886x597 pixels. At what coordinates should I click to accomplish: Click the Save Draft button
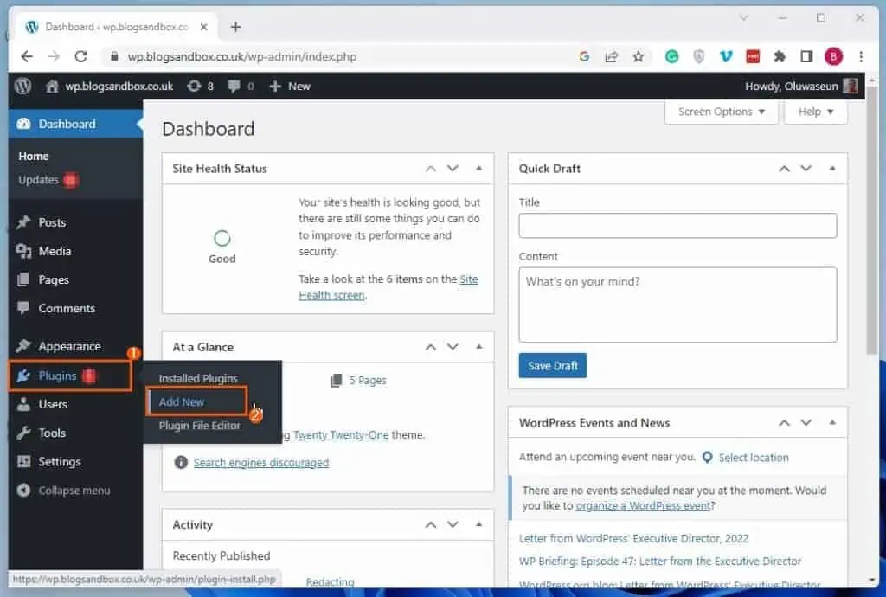click(552, 365)
